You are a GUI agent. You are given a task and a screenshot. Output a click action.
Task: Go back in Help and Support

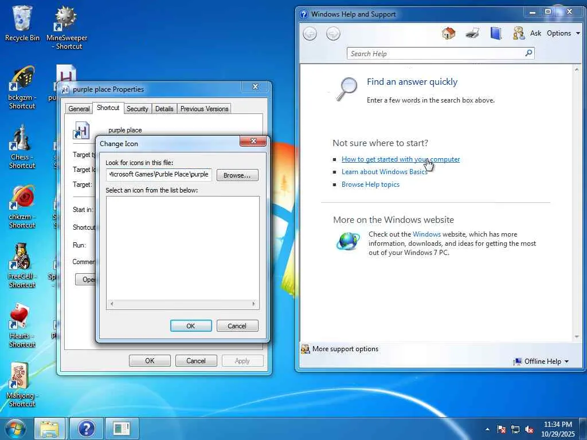click(x=310, y=34)
